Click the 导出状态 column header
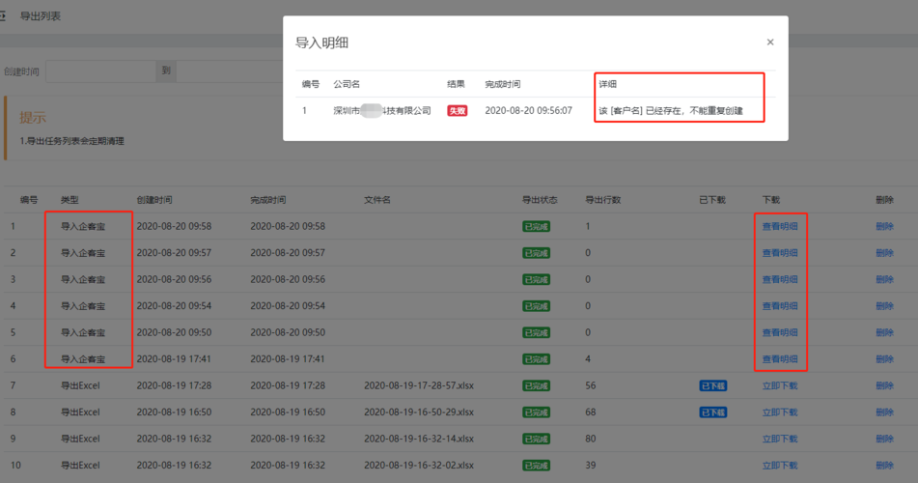The image size is (918, 483). [x=540, y=200]
